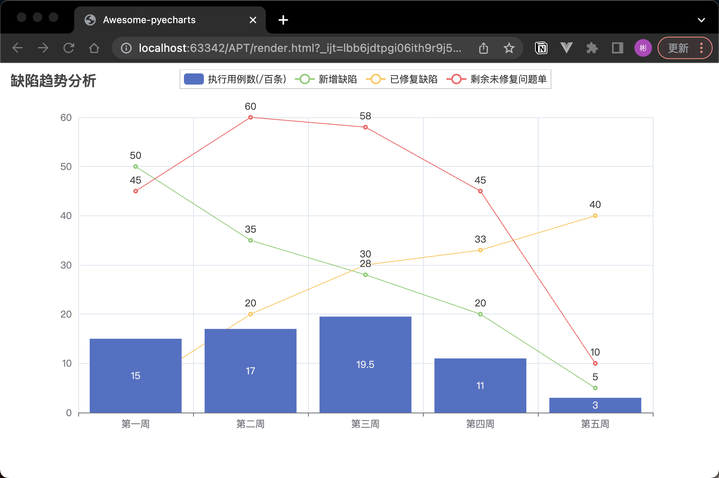Image resolution: width=719 pixels, height=478 pixels.
Task: Click the 第三周 bar labeled 19.5
Action: tap(365, 365)
